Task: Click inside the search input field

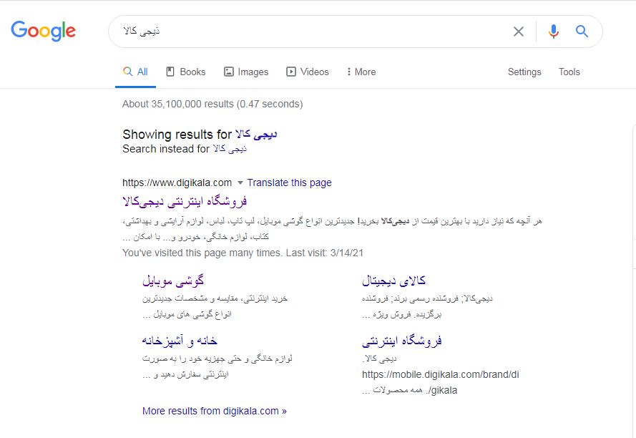Action: pos(286,31)
